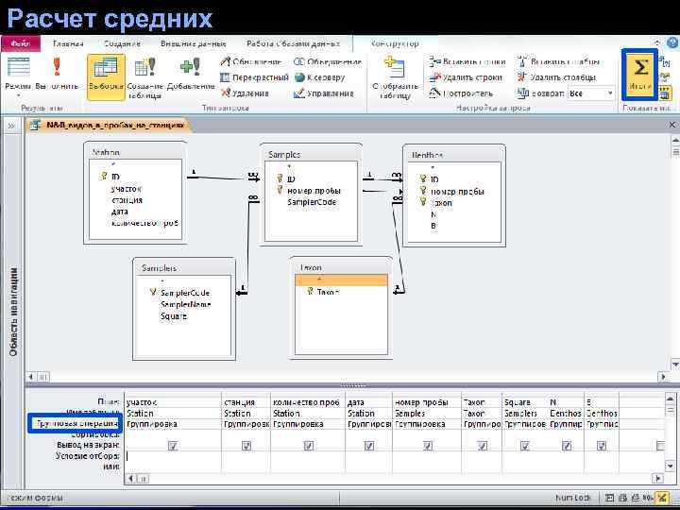
Task: Switch to Главная ribbon tab
Action: coord(68,43)
